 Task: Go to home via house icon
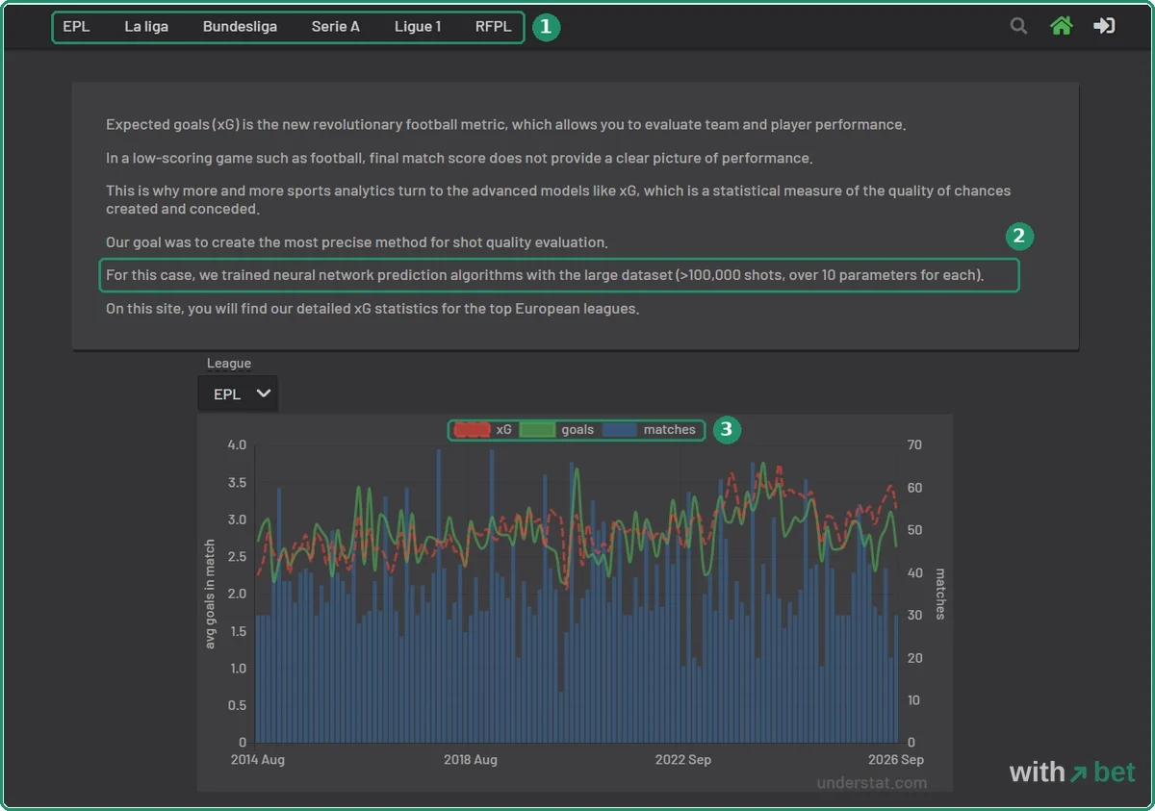point(1061,26)
